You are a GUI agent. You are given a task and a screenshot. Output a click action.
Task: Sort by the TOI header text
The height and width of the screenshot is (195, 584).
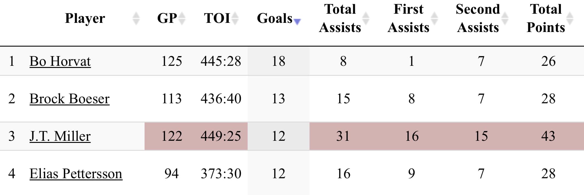pos(217,18)
